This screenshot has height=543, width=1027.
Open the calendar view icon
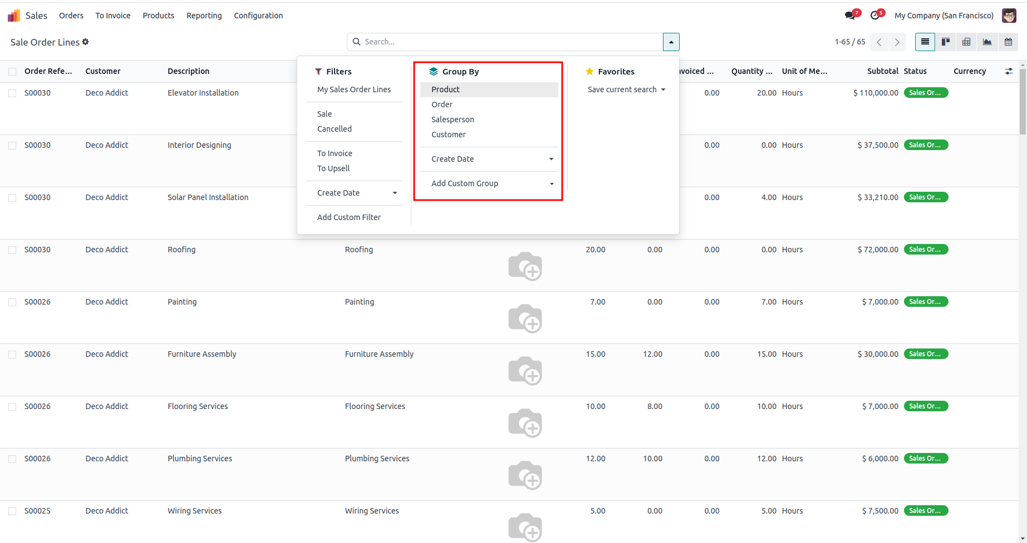pos(1008,42)
